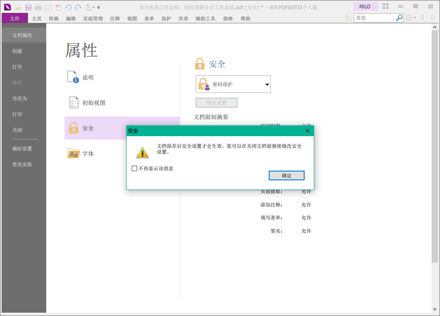Open the gear settings dropdown arrow

coord(415,18)
